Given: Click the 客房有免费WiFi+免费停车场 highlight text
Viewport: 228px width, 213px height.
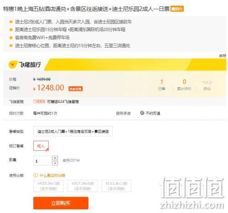Looking at the screenshot, I should [x=42, y=37].
